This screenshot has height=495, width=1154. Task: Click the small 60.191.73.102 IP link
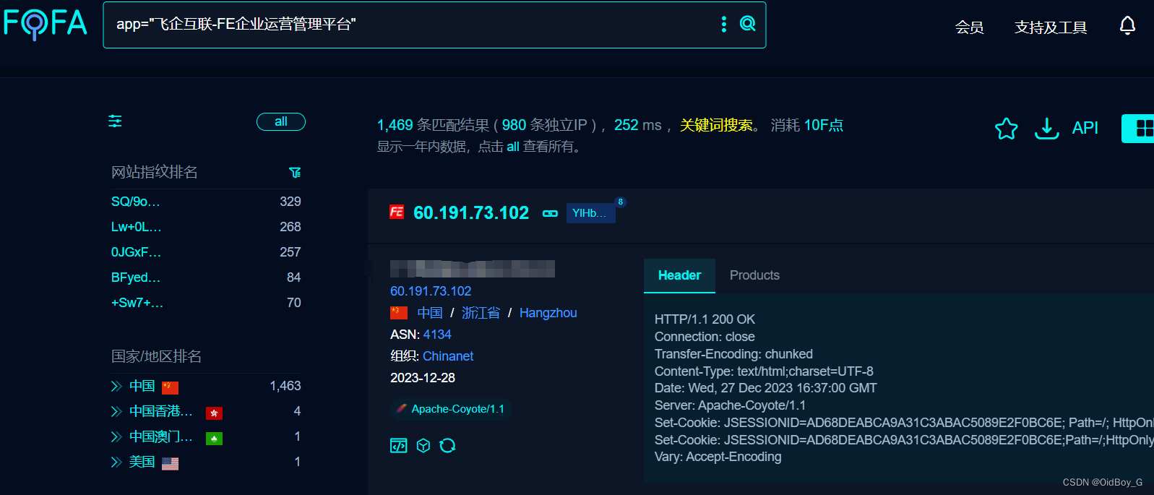point(431,291)
